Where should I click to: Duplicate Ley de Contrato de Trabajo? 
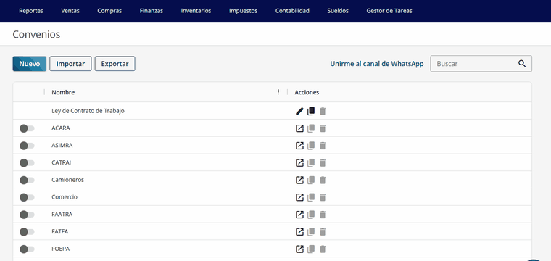311,112
